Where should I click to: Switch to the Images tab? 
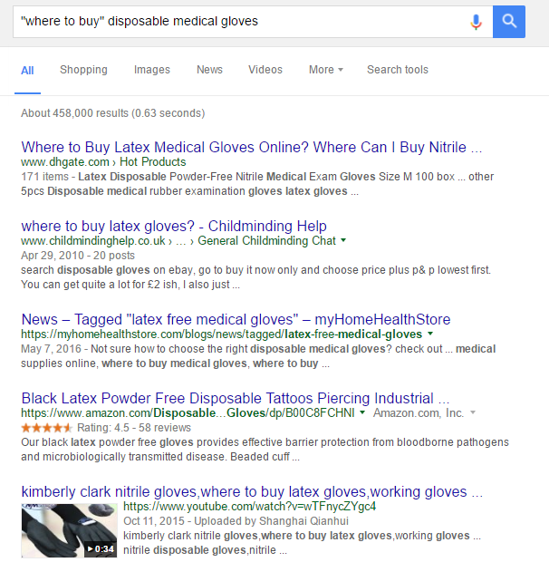[152, 70]
